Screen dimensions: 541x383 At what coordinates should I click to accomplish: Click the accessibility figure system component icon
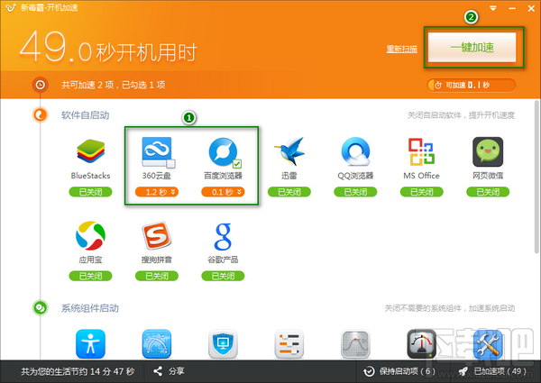[90, 343]
